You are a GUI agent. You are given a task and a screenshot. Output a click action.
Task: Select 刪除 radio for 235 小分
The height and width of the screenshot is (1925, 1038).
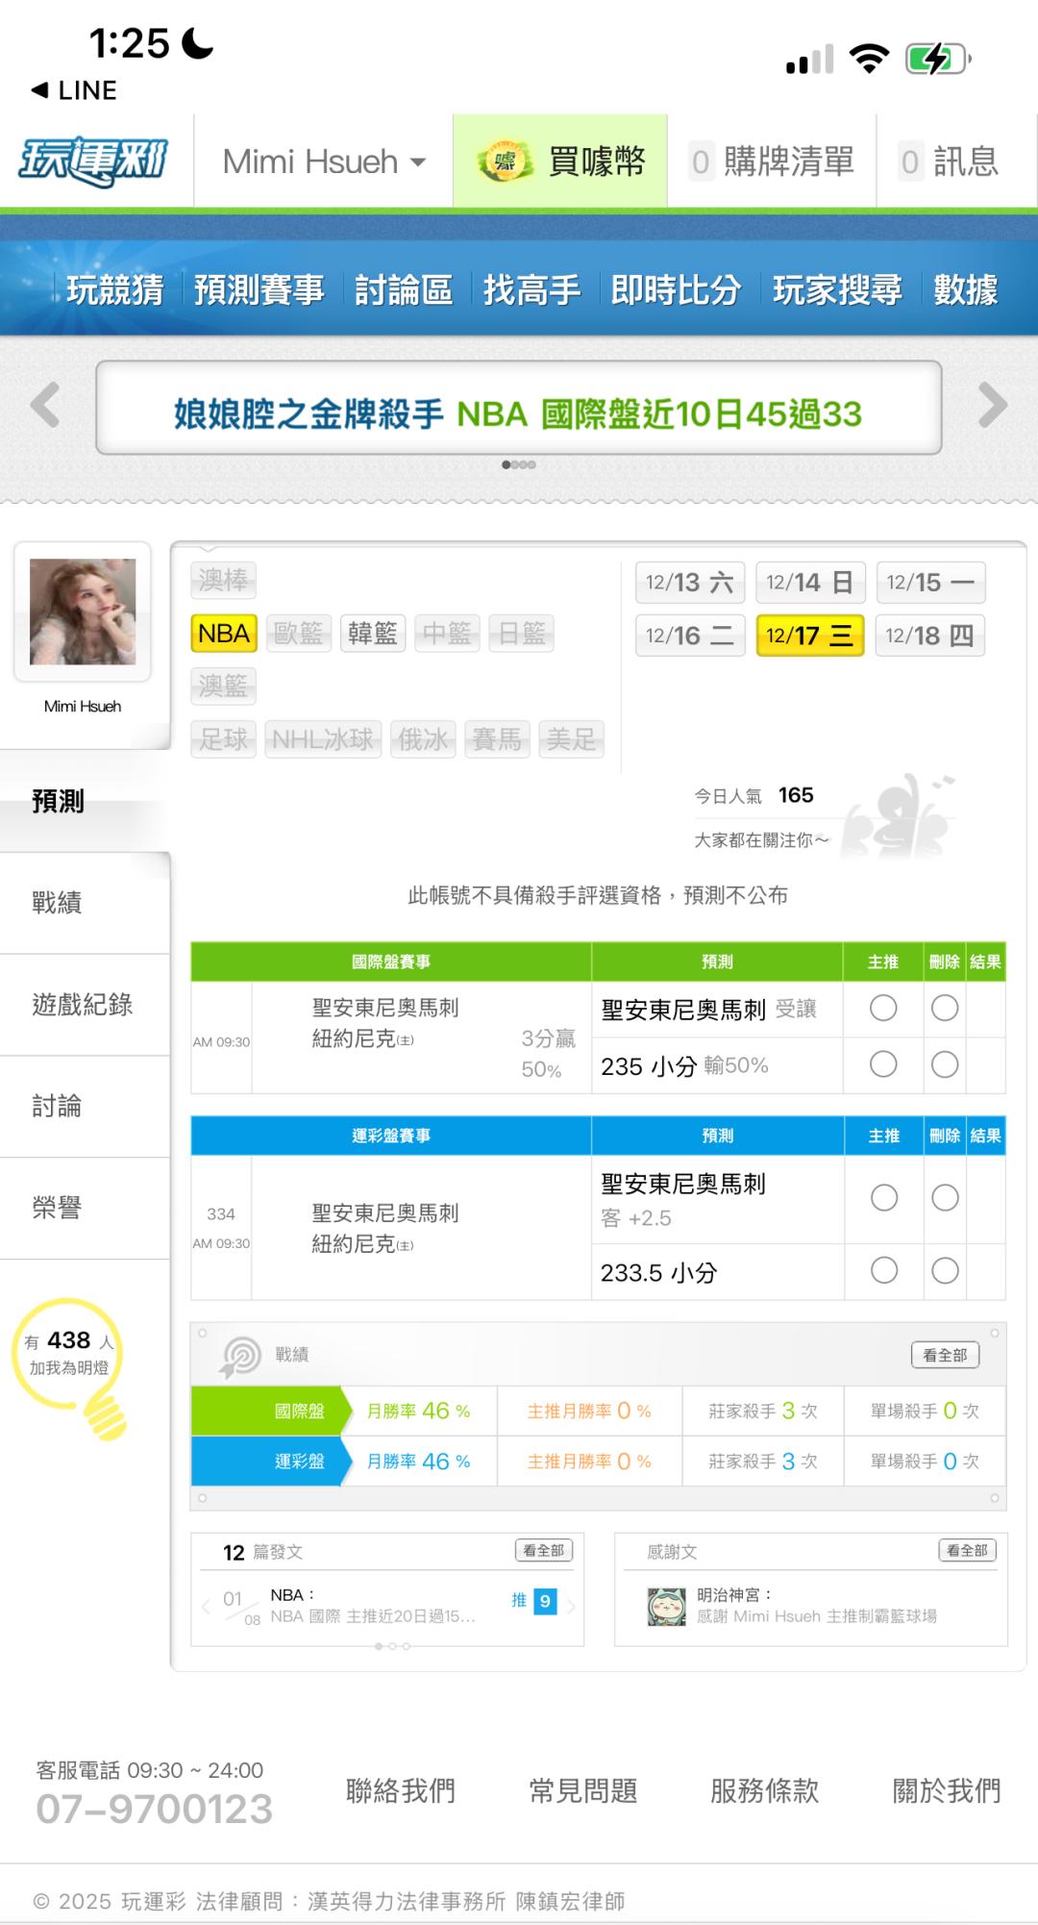point(945,1064)
